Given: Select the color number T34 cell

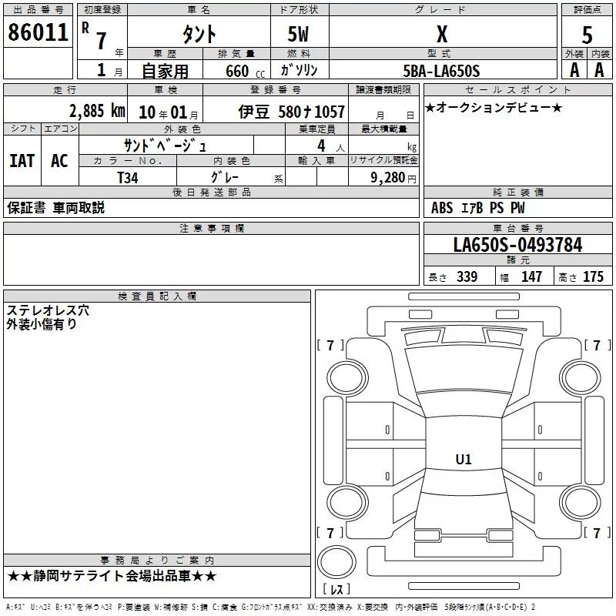Looking at the screenshot, I should click(x=128, y=176).
